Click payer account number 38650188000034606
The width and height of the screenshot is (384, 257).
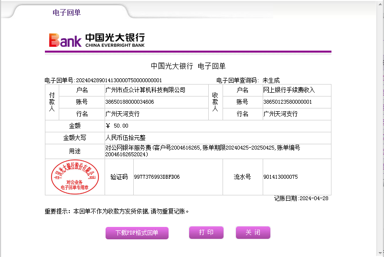coord(129,102)
